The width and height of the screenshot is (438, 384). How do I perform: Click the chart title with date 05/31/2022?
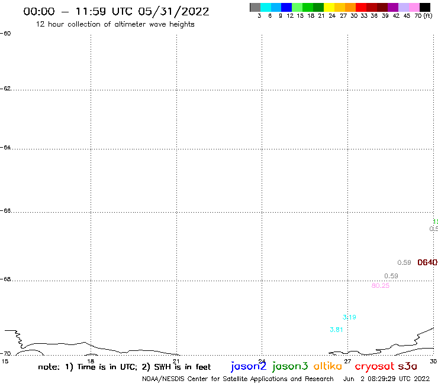click(116, 11)
